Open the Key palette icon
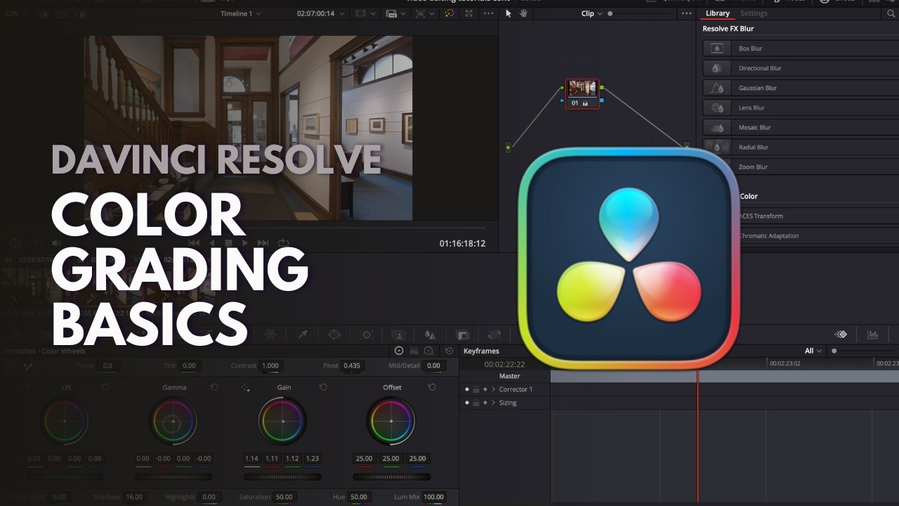 coord(463,335)
